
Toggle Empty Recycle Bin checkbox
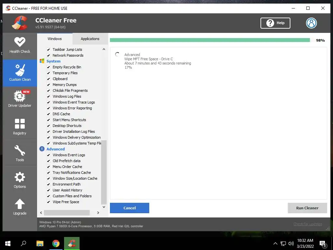point(48,67)
